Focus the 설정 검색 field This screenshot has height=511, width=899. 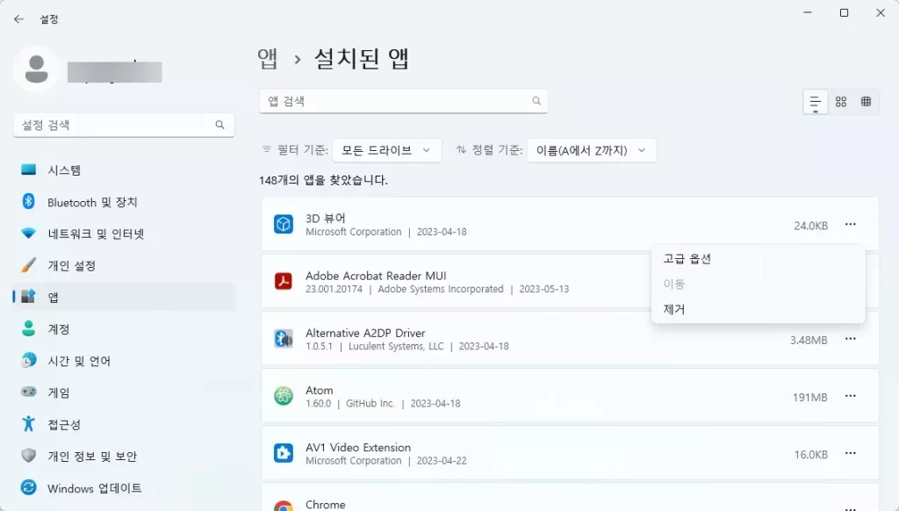pyautogui.click(x=124, y=125)
